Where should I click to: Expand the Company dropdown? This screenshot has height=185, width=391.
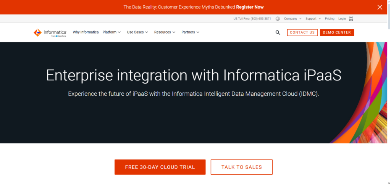293,19
